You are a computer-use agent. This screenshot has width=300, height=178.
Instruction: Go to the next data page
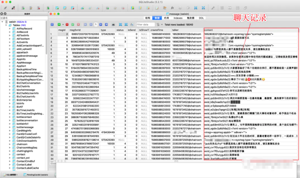pyautogui.click(x=101, y=24)
